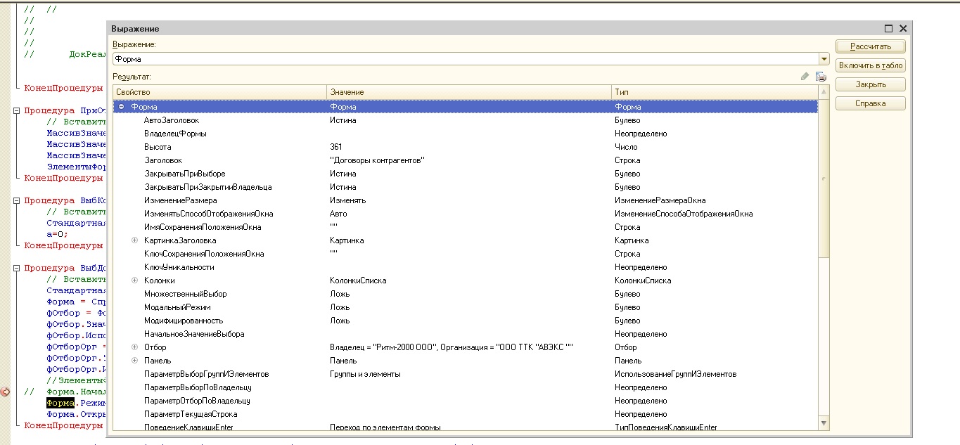The height and width of the screenshot is (445, 960).
Task: Collapse the root Форма tree node
Action: 122,107
